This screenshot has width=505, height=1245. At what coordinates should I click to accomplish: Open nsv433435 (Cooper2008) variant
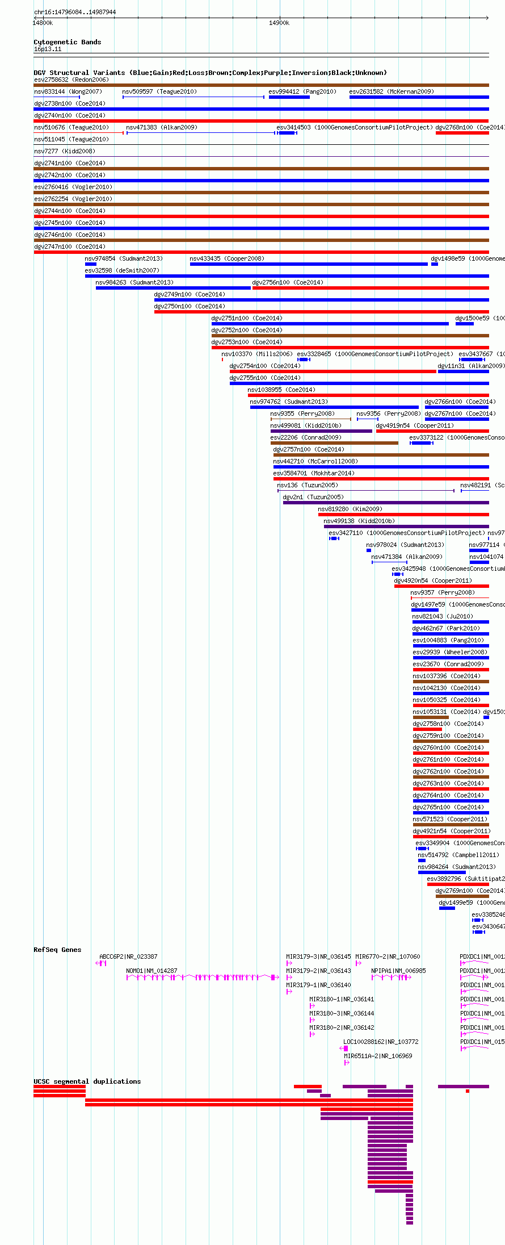(x=309, y=264)
